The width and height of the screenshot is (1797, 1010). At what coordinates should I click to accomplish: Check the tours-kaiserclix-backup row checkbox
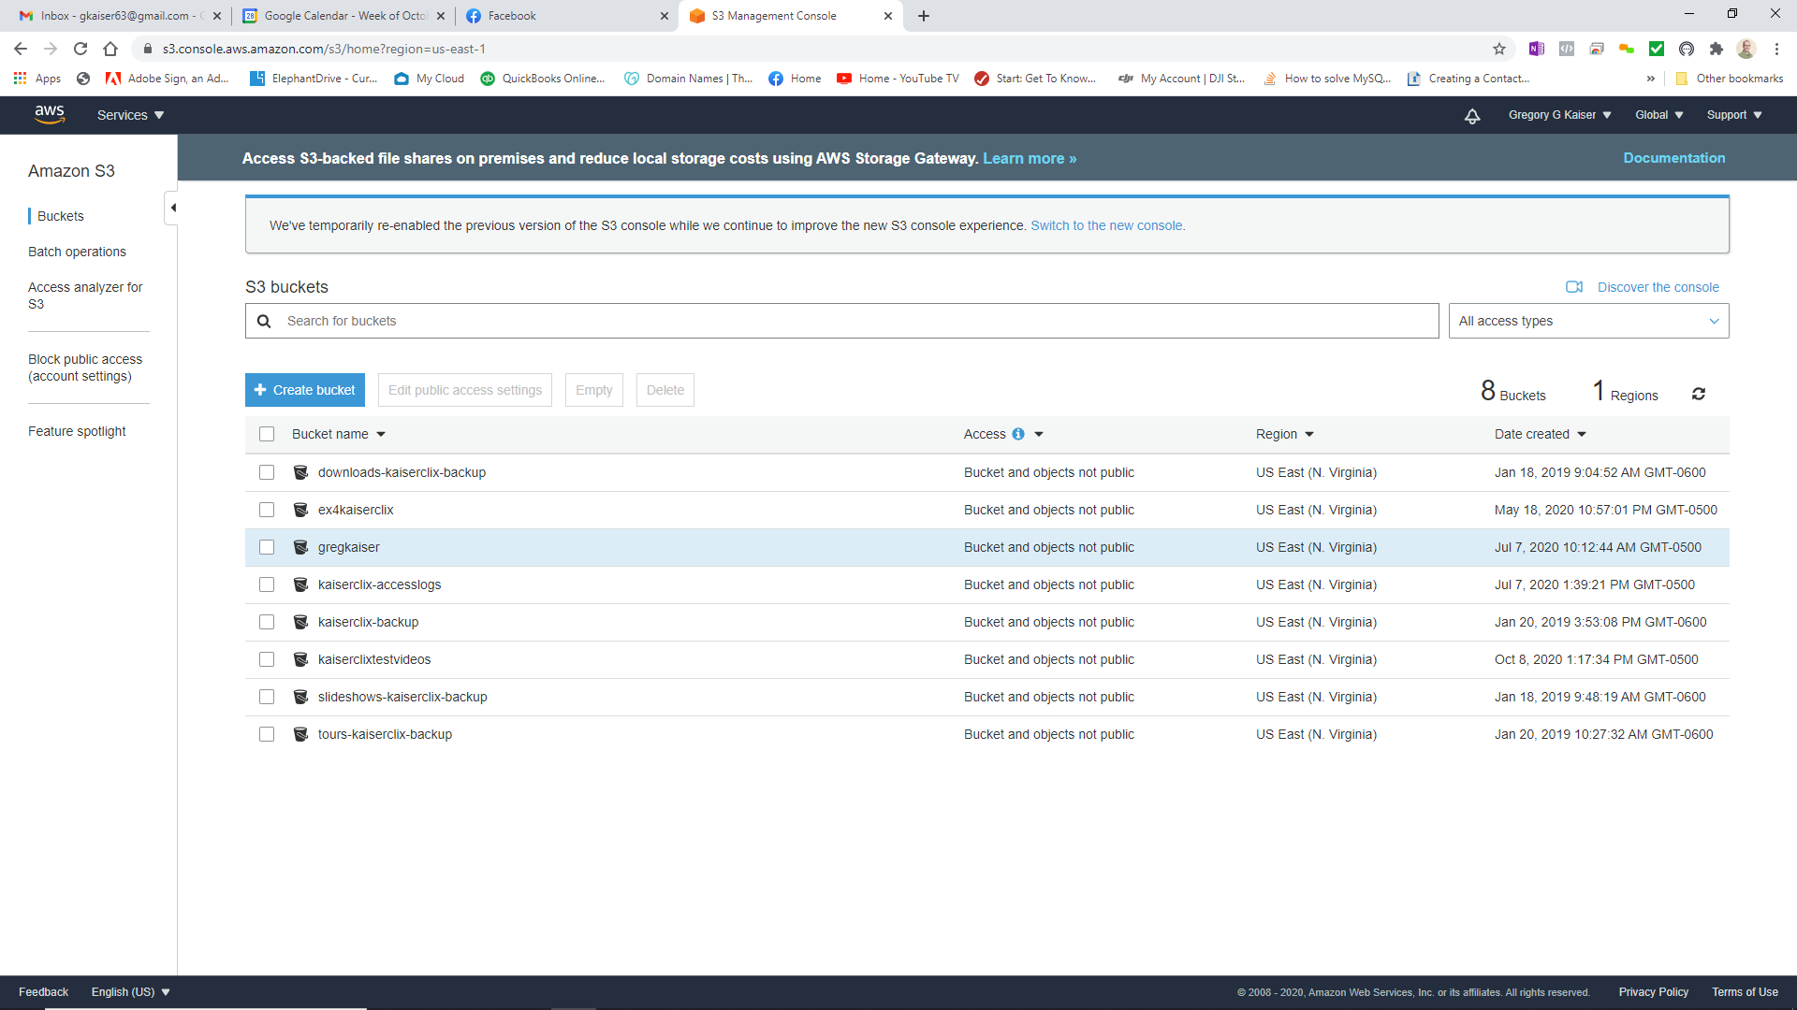point(267,734)
